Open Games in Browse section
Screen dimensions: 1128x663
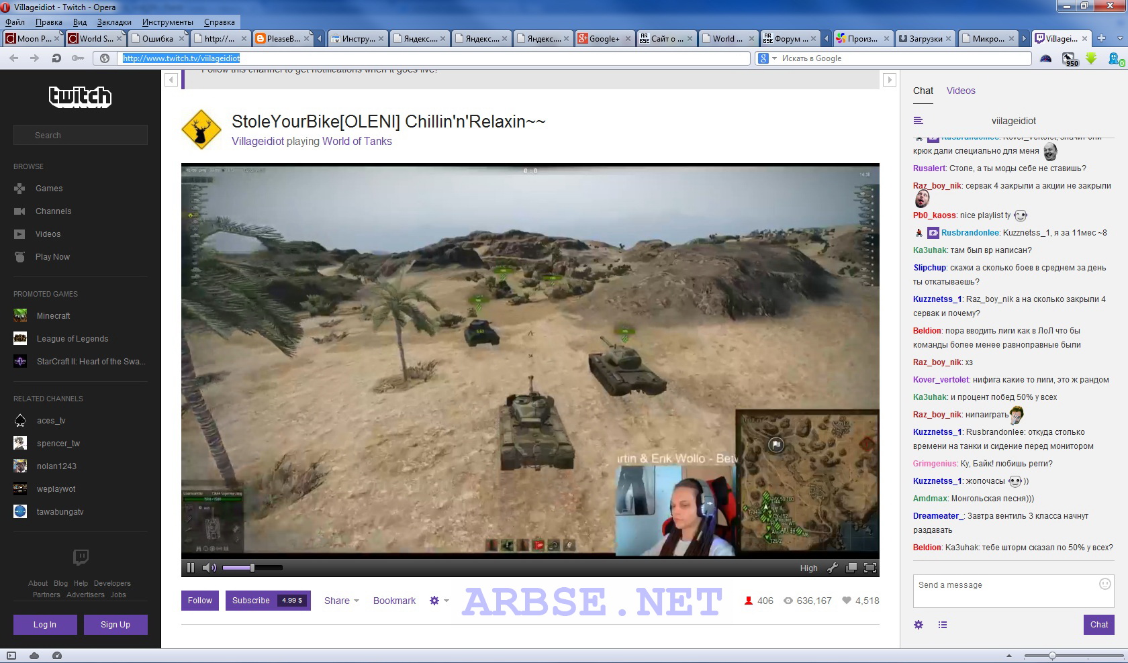point(49,189)
